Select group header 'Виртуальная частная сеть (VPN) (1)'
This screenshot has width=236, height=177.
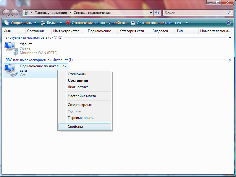34,37
